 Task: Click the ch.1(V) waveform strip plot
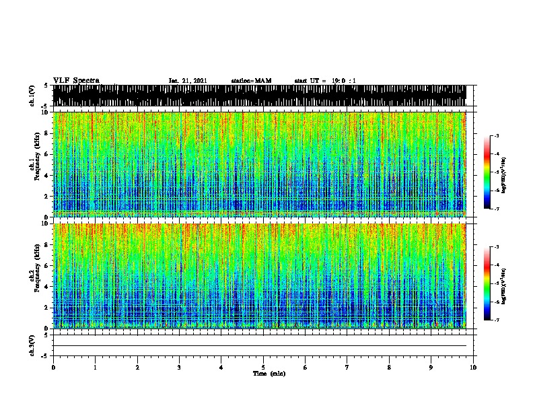[x=259, y=96]
